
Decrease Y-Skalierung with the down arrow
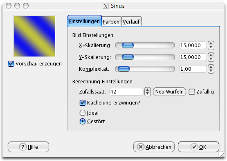pyautogui.click(x=211, y=59)
